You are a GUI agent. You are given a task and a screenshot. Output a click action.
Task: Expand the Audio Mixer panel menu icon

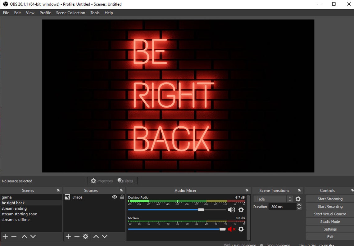tap(247, 190)
